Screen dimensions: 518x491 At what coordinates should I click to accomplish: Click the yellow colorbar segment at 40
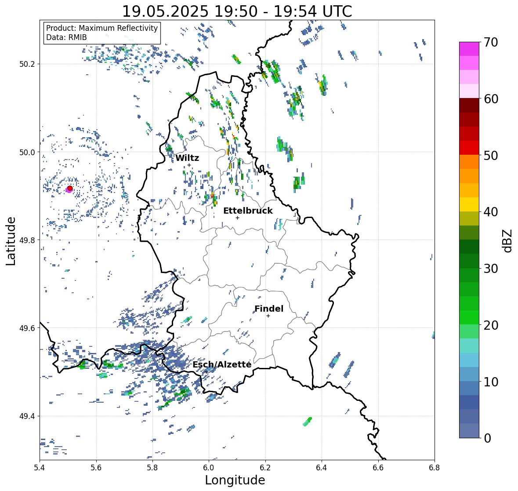[x=469, y=204]
